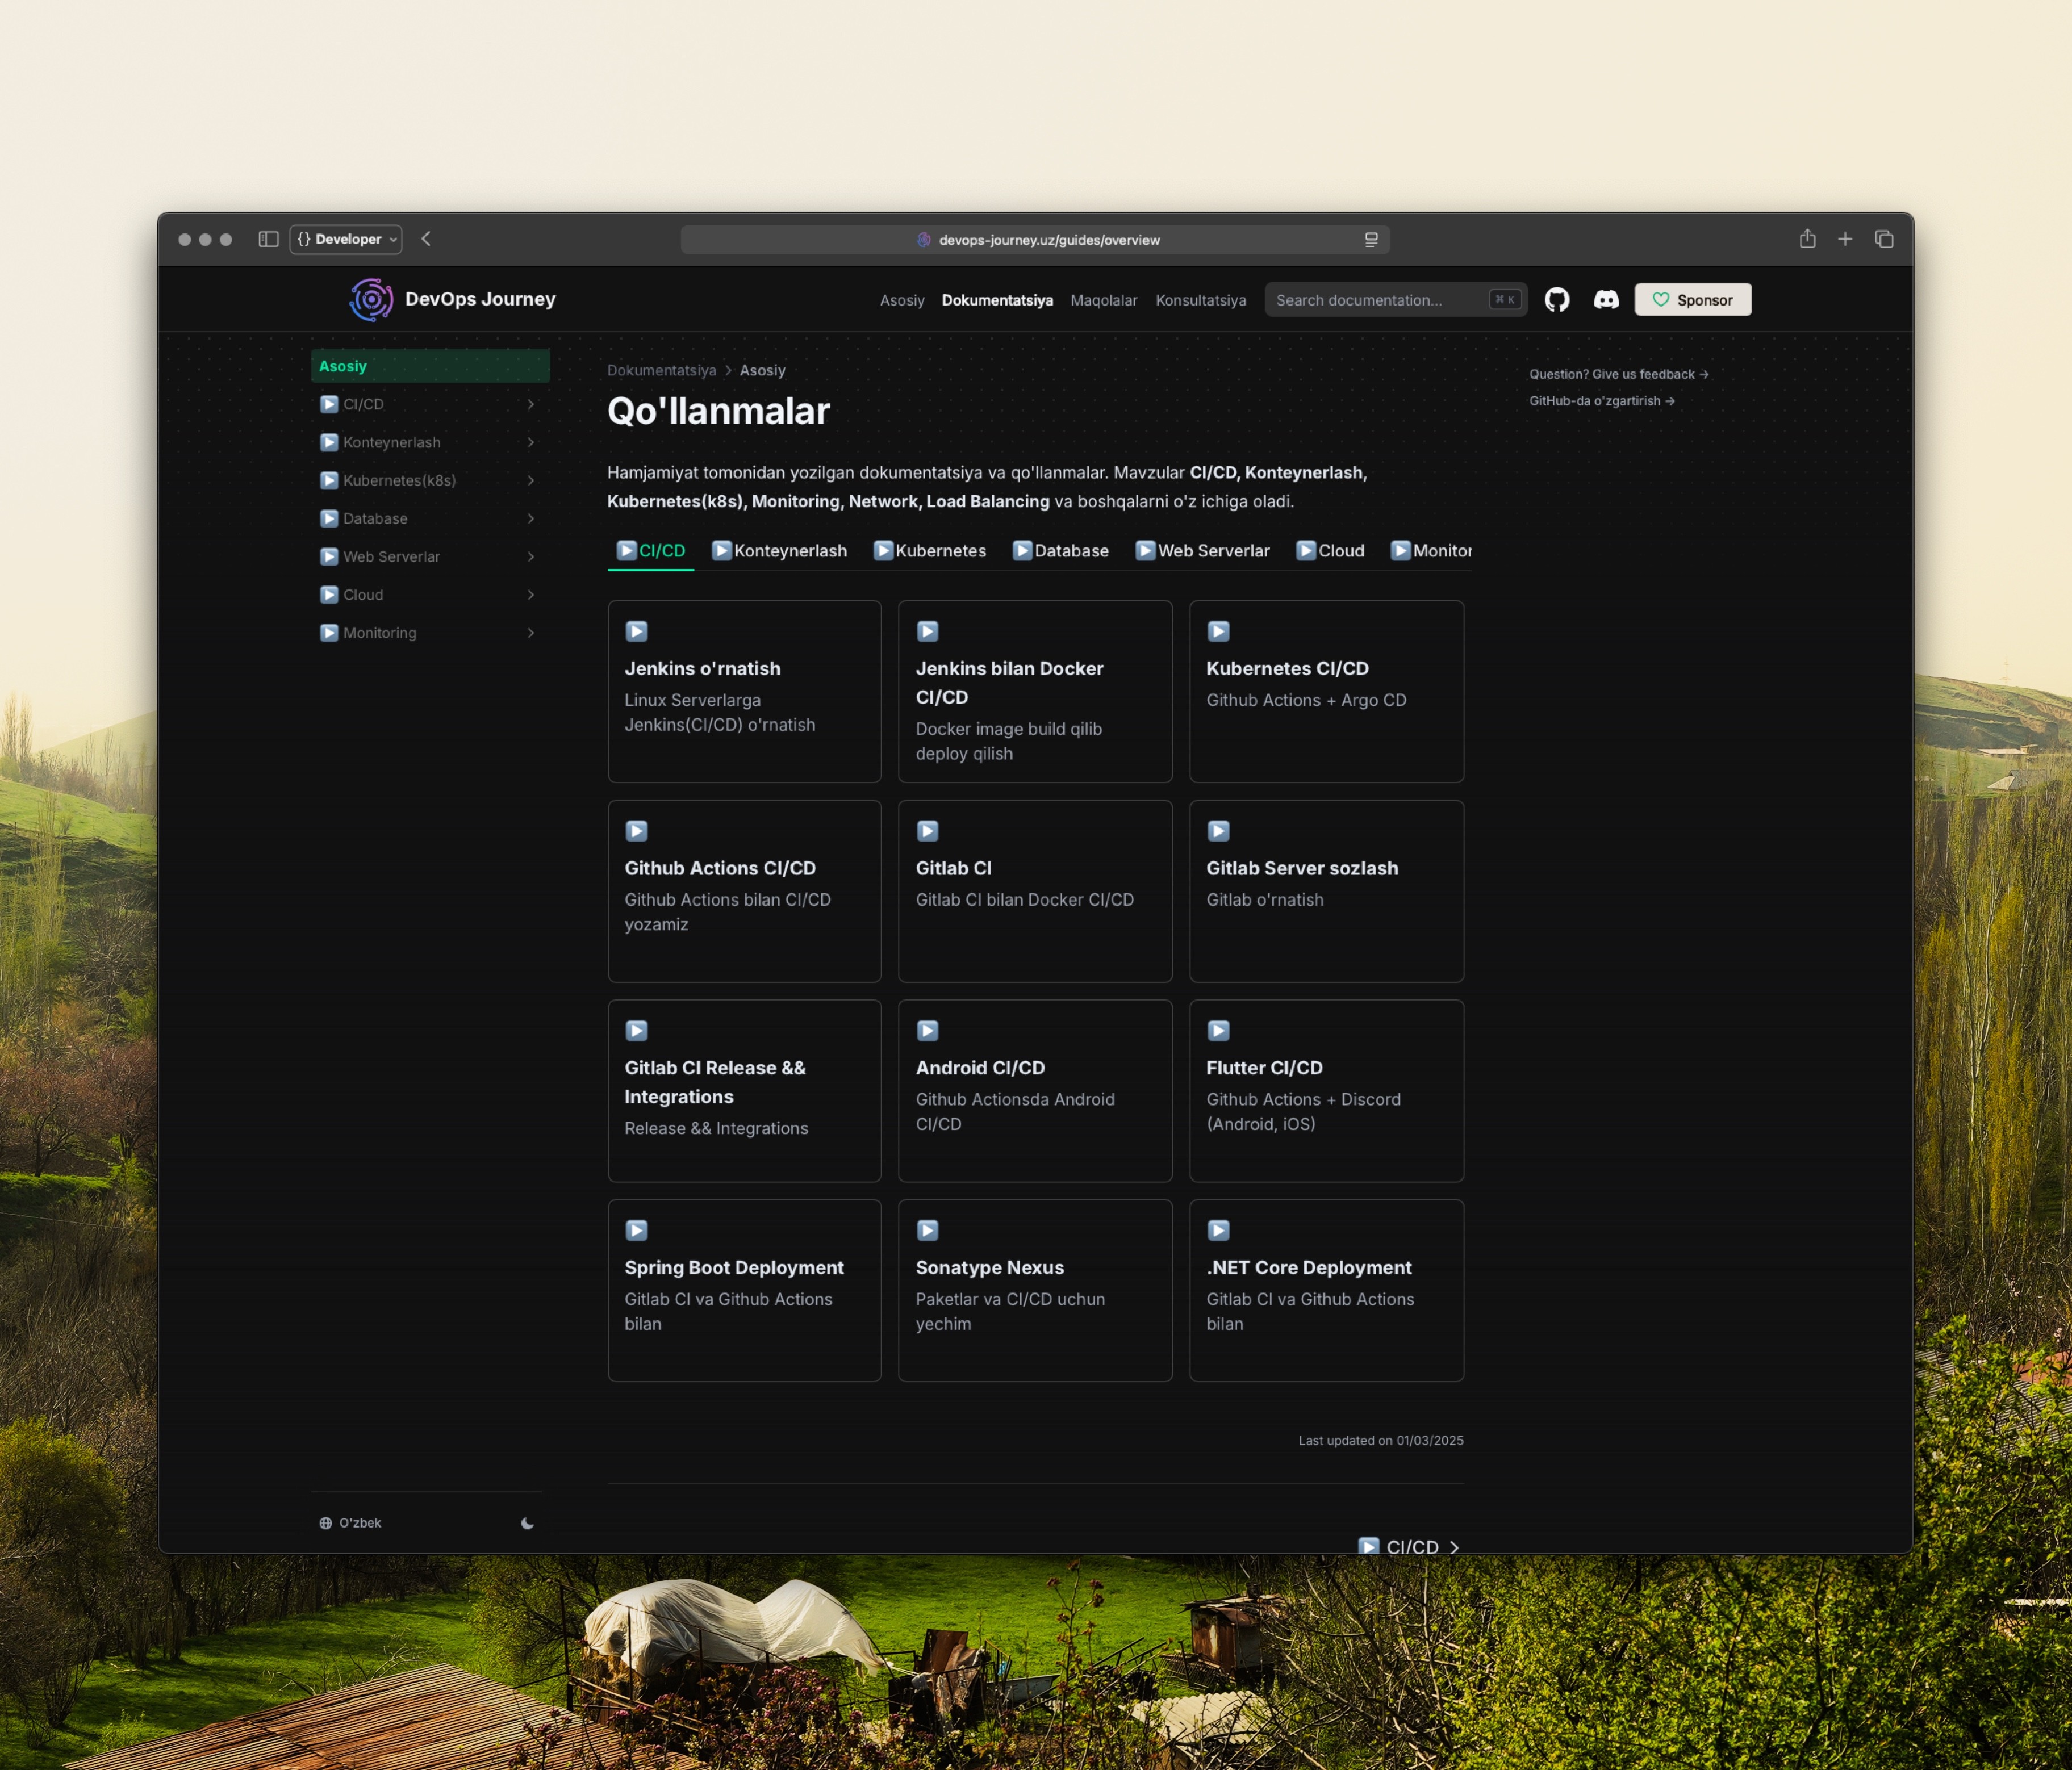Click GitHub-da o'zgartirish link
The image size is (2072, 1770).
point(1602,401)
